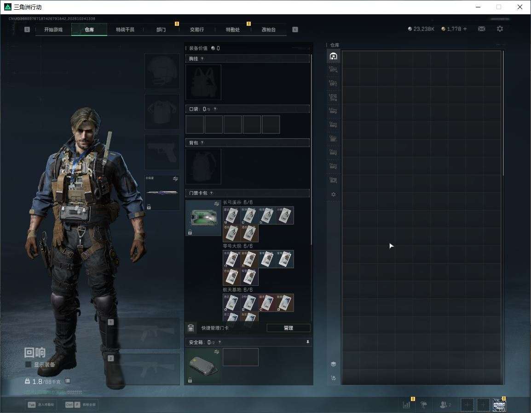Open the friends list icon
Image resolution: width=531 pixels, height=413 pixels.
click(445, 405)
